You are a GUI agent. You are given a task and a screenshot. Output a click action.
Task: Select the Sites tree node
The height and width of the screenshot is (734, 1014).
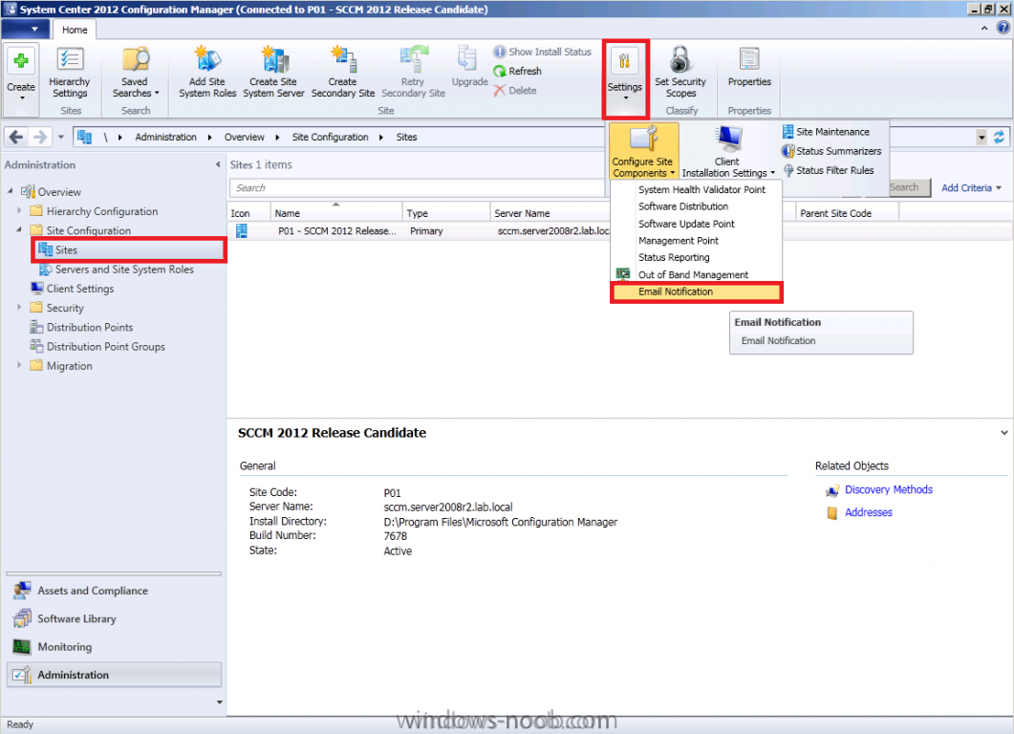pos(128,250)
